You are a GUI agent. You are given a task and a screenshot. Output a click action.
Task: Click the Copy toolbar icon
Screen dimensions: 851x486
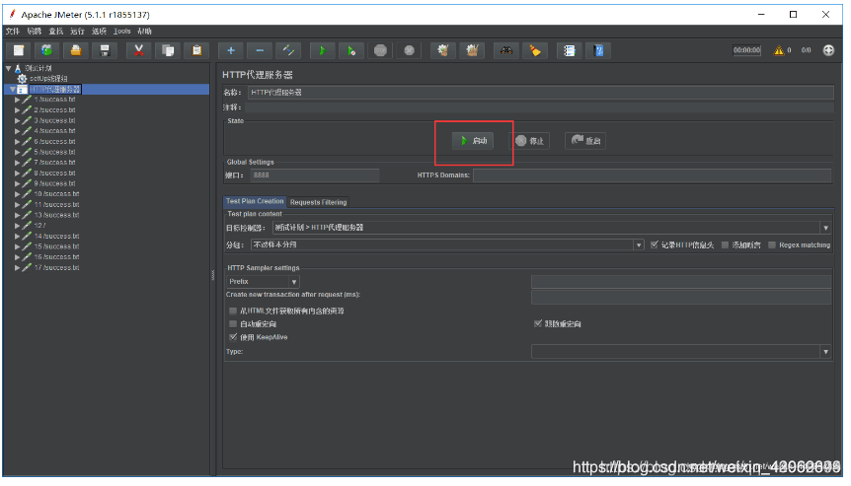(168, 51)
